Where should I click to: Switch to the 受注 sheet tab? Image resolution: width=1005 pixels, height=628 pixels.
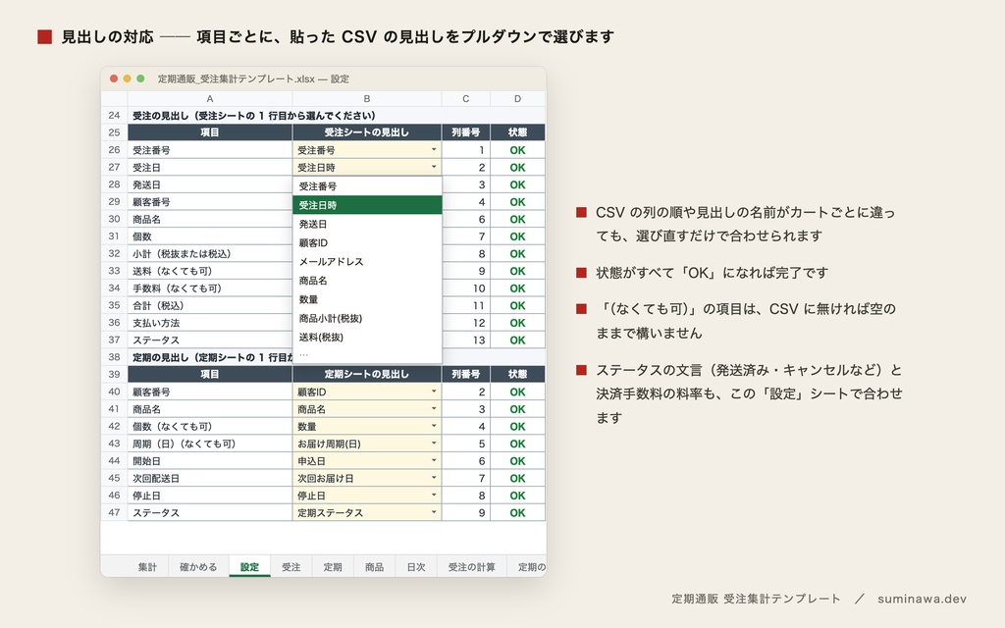[x=291, y=567]
